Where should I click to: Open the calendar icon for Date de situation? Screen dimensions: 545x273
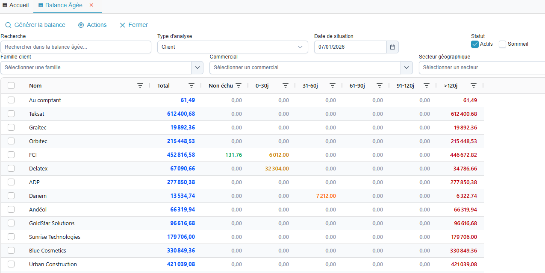coord(392,47)
